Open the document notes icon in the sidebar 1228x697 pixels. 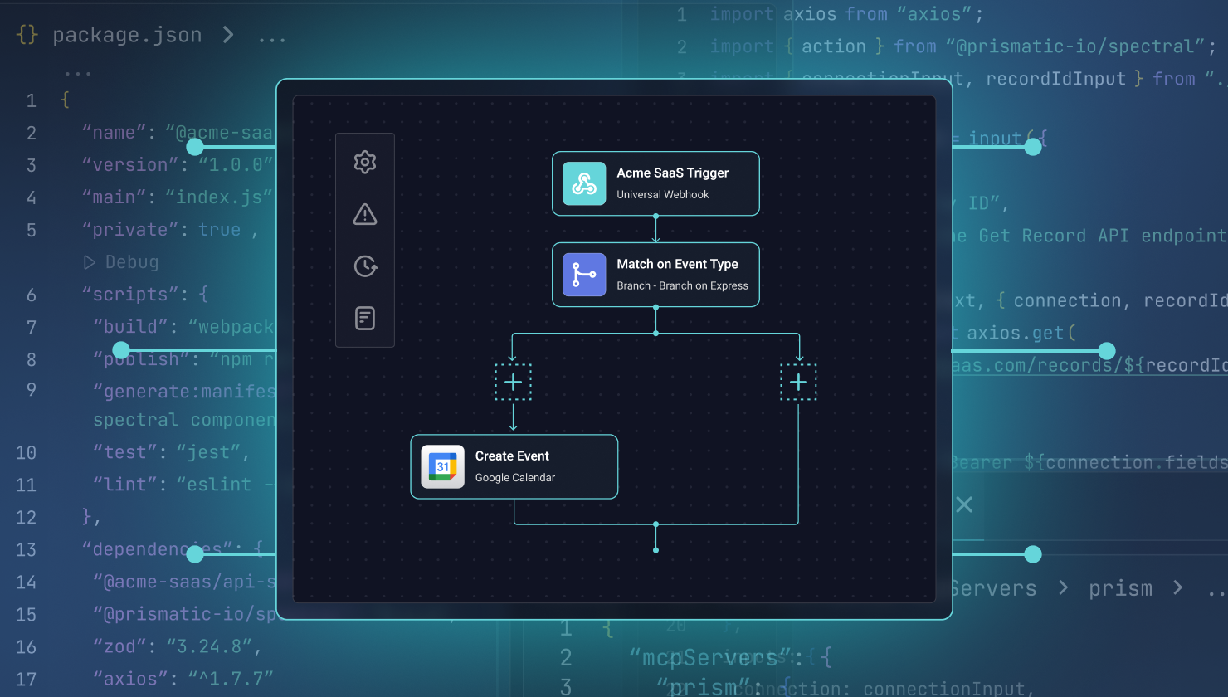point(365,318)
